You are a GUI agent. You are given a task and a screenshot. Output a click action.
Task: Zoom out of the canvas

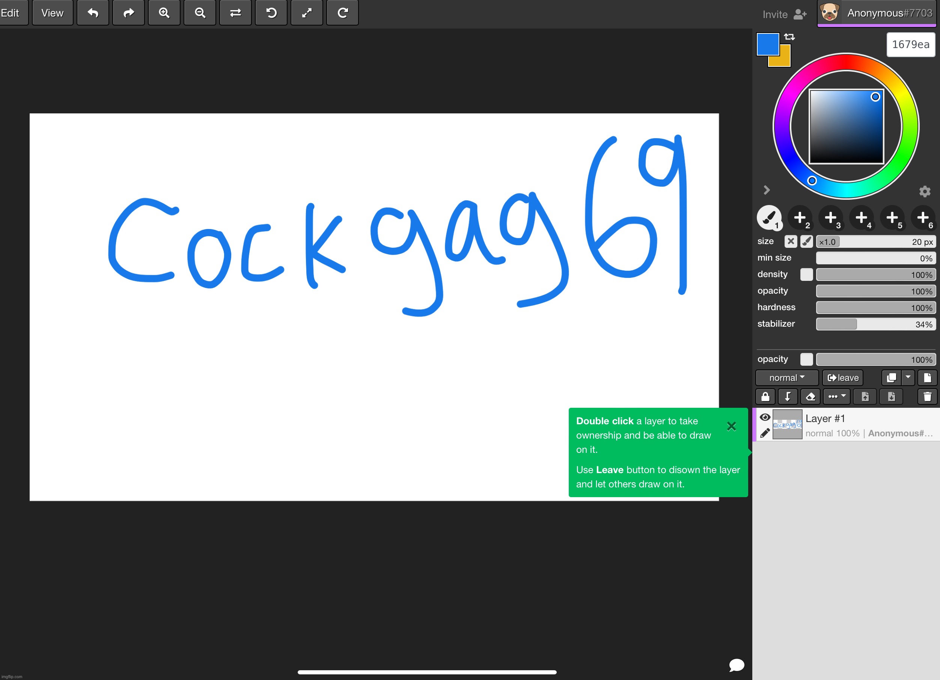[x=200, y=13]
